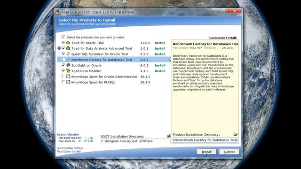Uncheck Quest SQL Optimizer for Oracle Trial
Screen dimensions: 301x169
[x=63, y=54]
